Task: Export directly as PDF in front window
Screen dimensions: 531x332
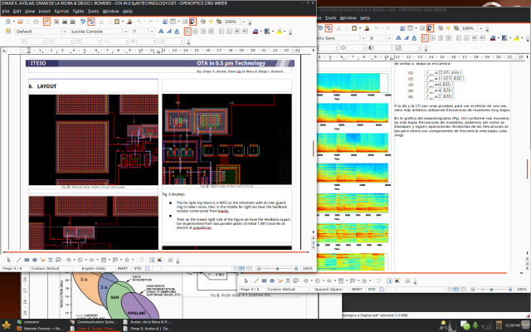Action: (56, 22)
